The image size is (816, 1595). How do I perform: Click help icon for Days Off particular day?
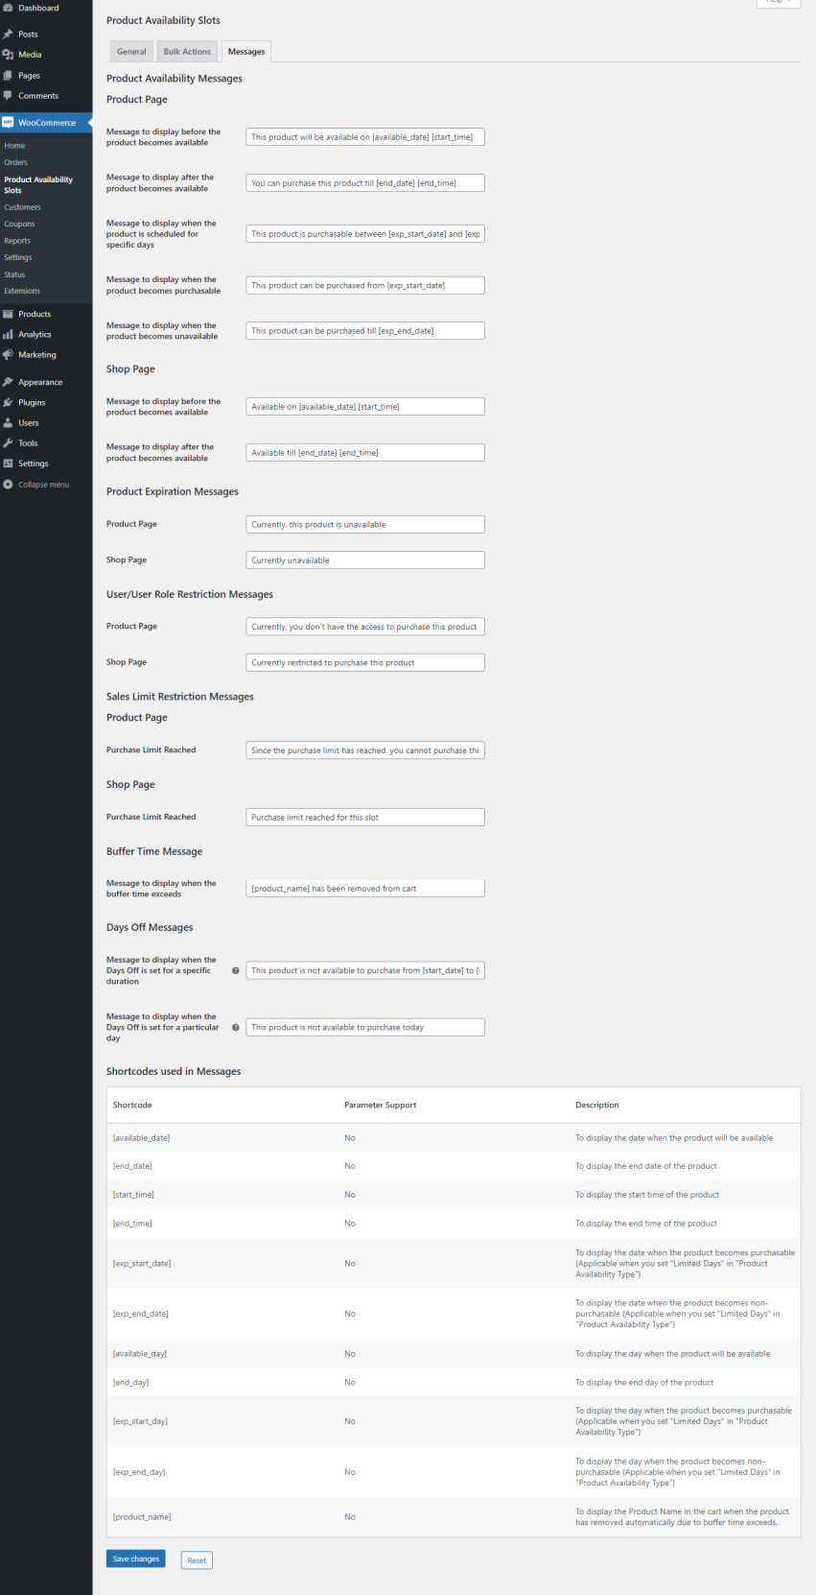236,1027
